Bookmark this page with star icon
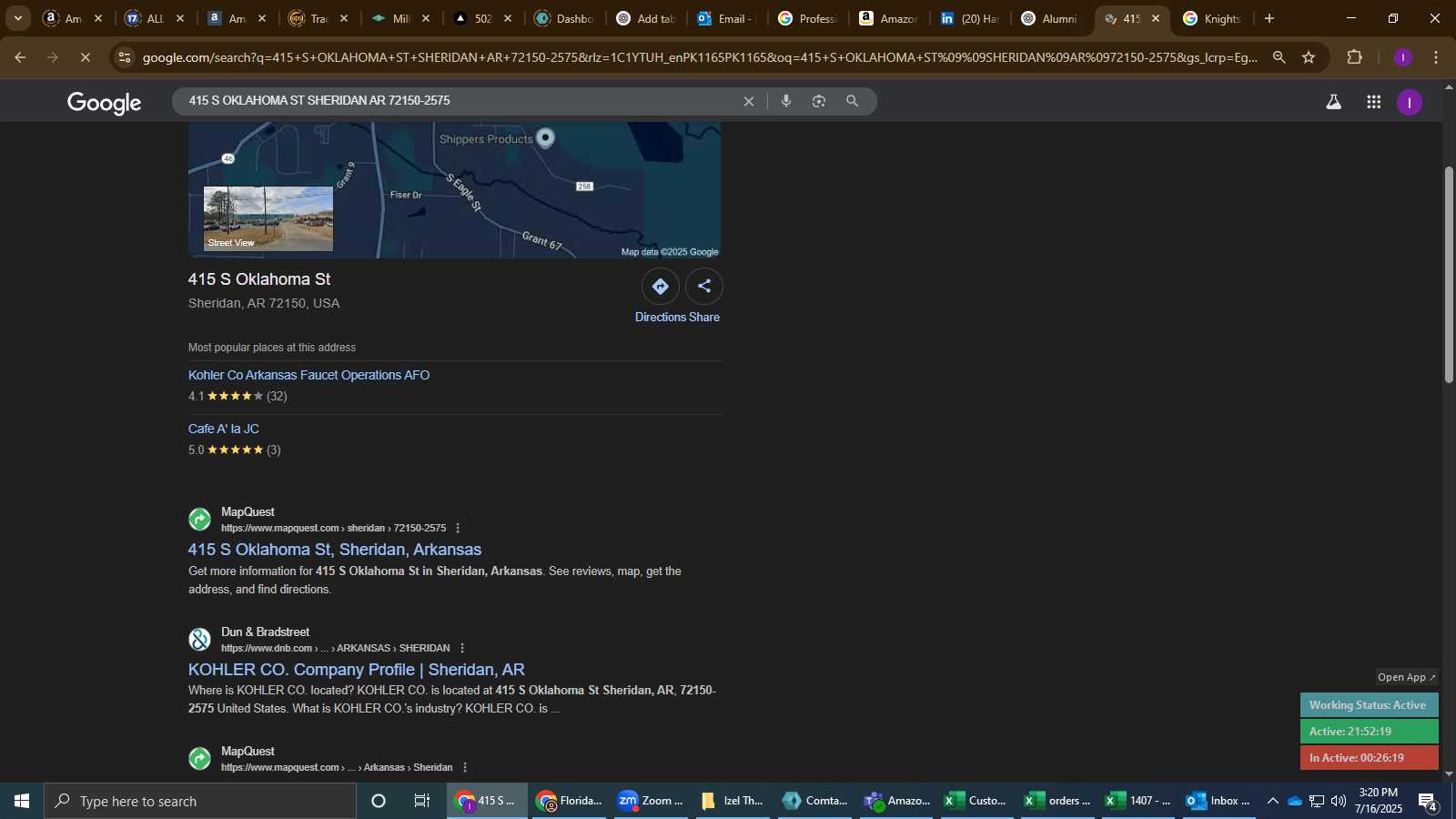The width and height of the screenshot is (1456, 819). point(1309,57)
